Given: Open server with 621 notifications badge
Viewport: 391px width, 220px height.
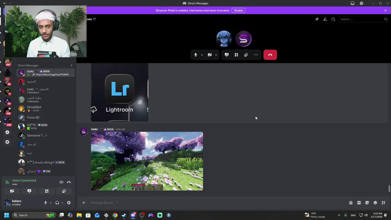Looking at the screenshot, I should coord(8,121).
